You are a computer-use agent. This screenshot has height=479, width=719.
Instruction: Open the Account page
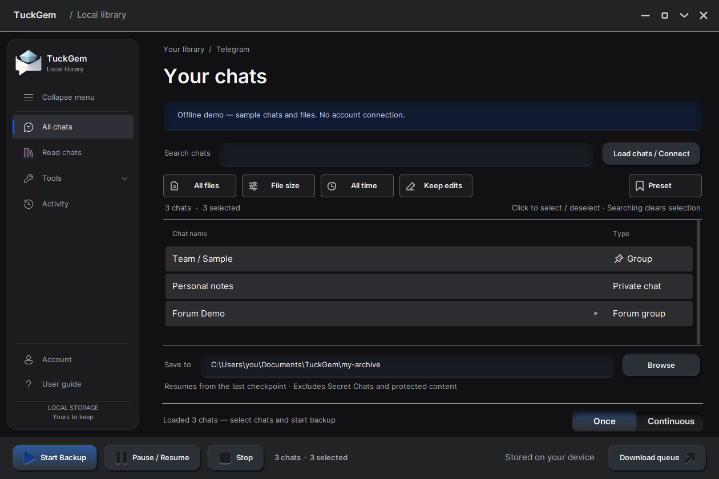(73, 360)
